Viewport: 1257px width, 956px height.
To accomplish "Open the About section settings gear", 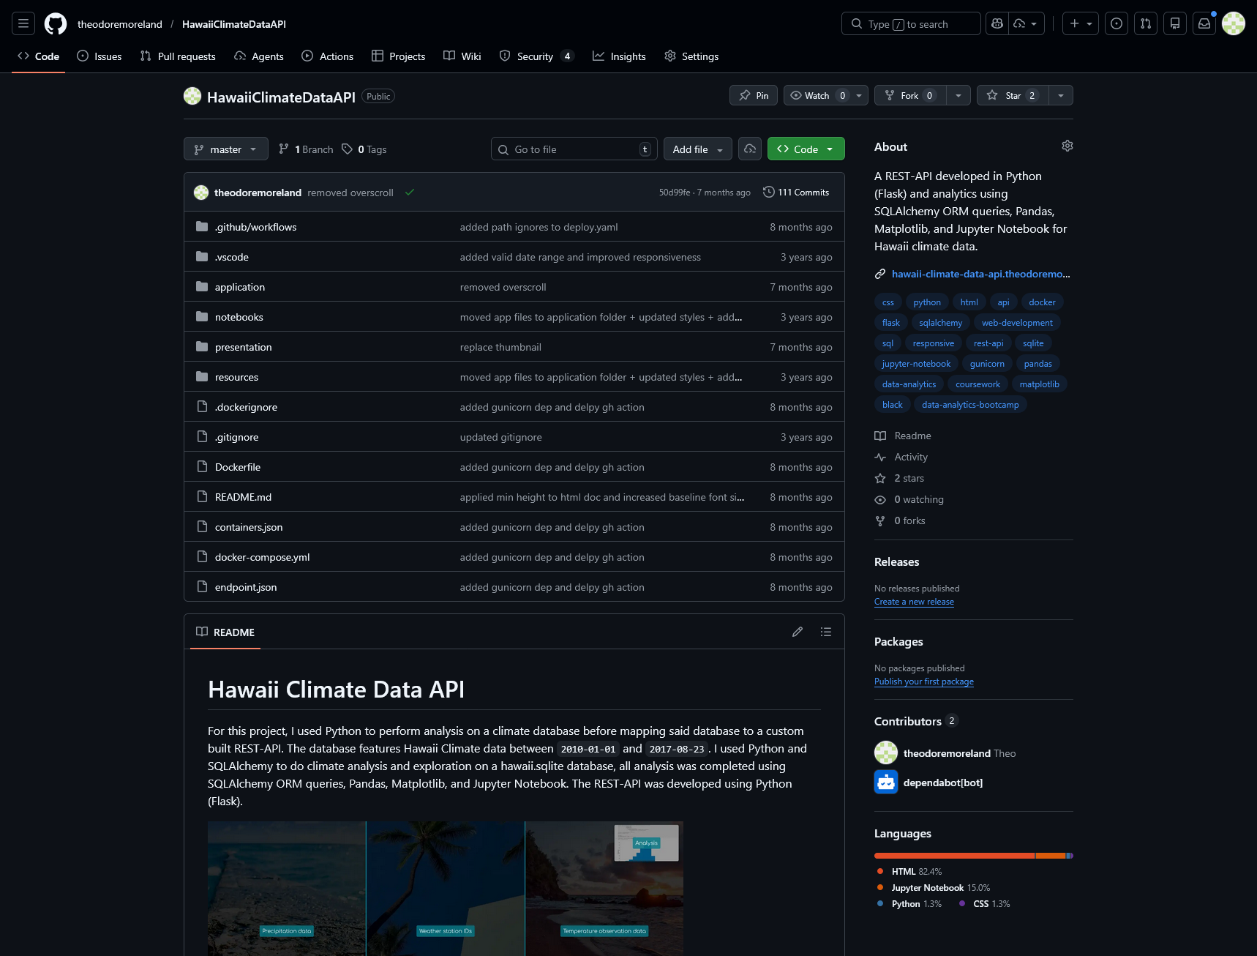I will 1067,146.
